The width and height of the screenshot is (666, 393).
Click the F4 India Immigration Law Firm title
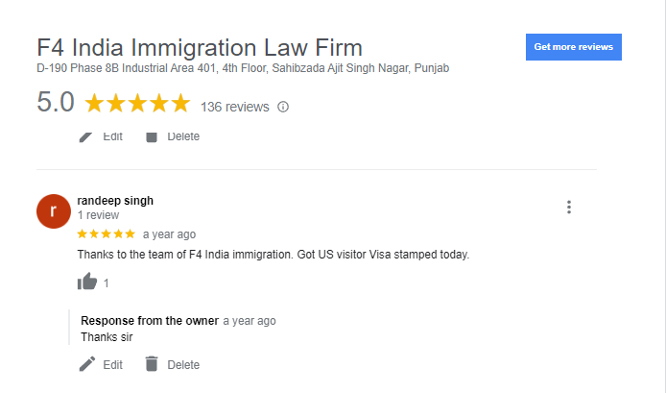(x=200, y=47)
